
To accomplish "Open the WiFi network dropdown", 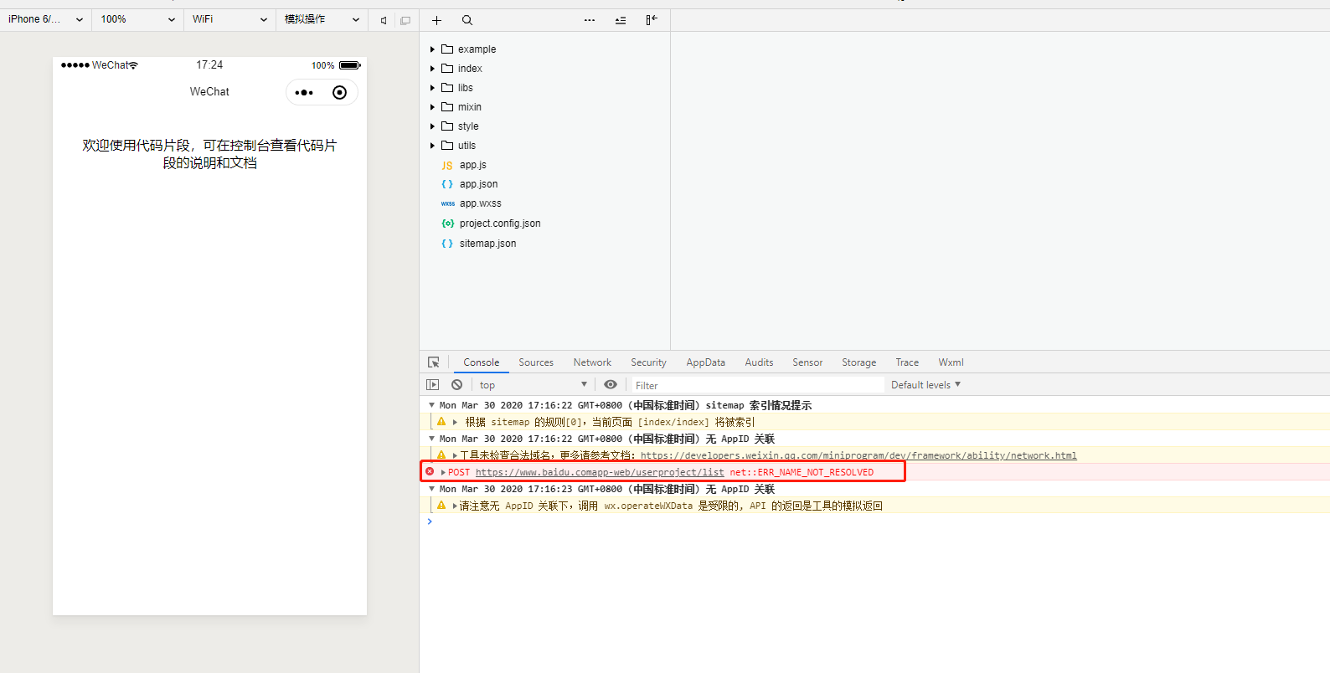I will [x=229, y=19].
